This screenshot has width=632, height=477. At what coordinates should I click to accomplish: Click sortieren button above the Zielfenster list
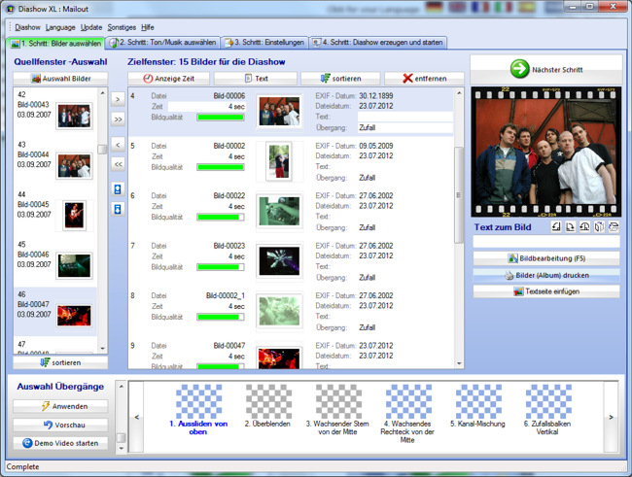point(340,79)
